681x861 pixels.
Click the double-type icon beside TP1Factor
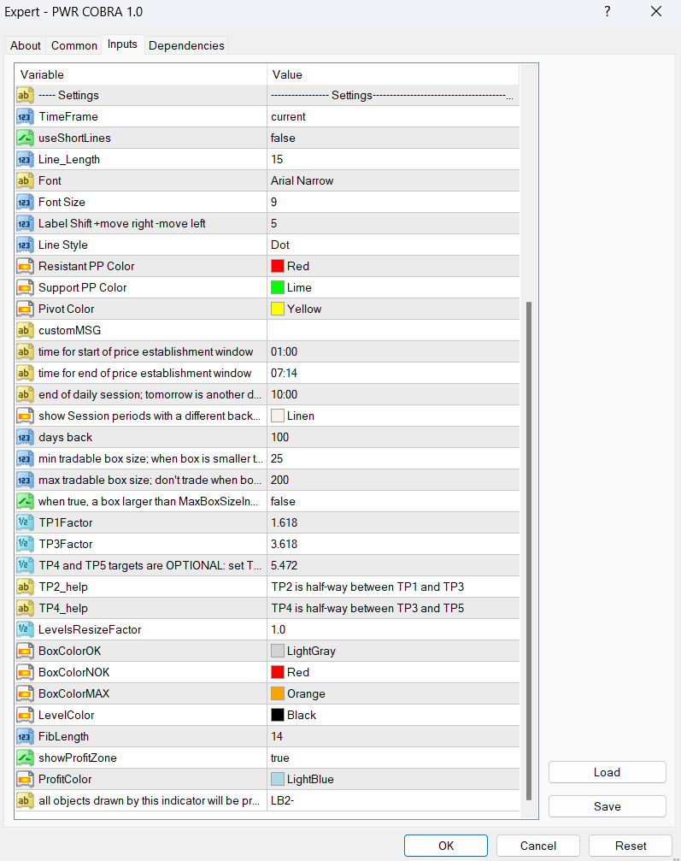point(25,522)
